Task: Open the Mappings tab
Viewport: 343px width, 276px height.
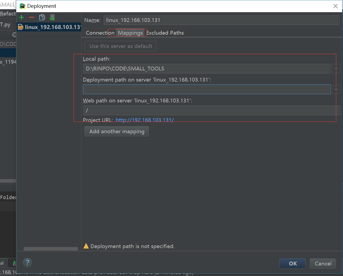Action: (x=130, y=33)
